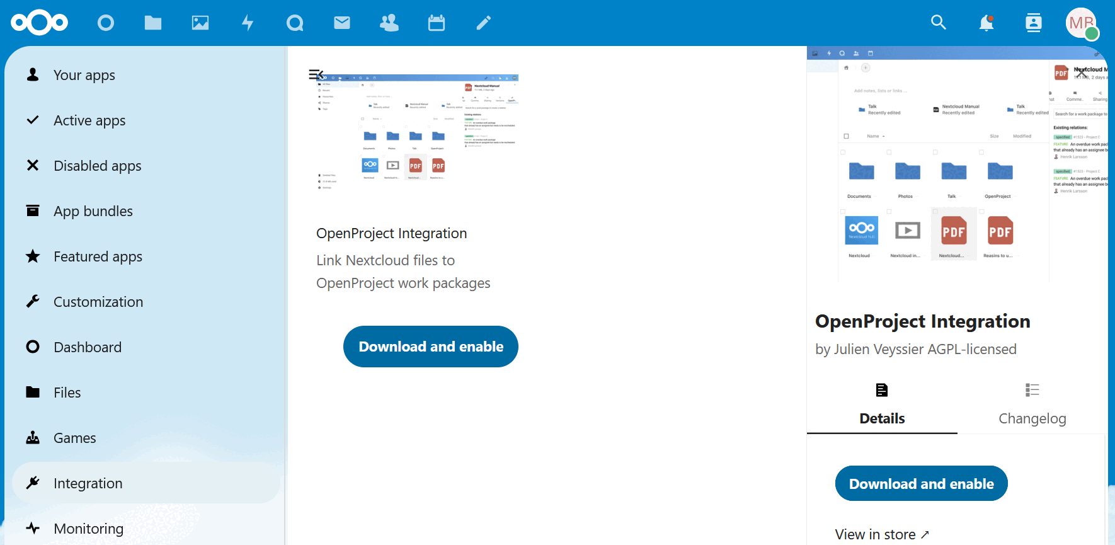1115x545 pixels.
Task: Open the Talk app icon
Action: click(295, 23)
